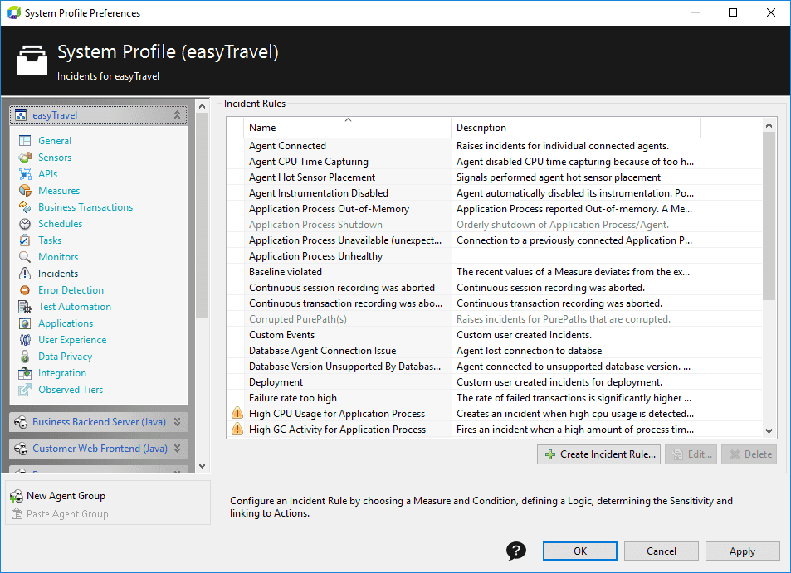Open Data Privacy settings

[x=65, y=357]
